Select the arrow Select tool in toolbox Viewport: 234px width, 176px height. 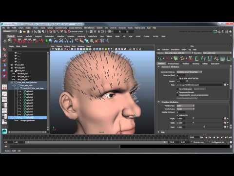click(x=4, y=49)
